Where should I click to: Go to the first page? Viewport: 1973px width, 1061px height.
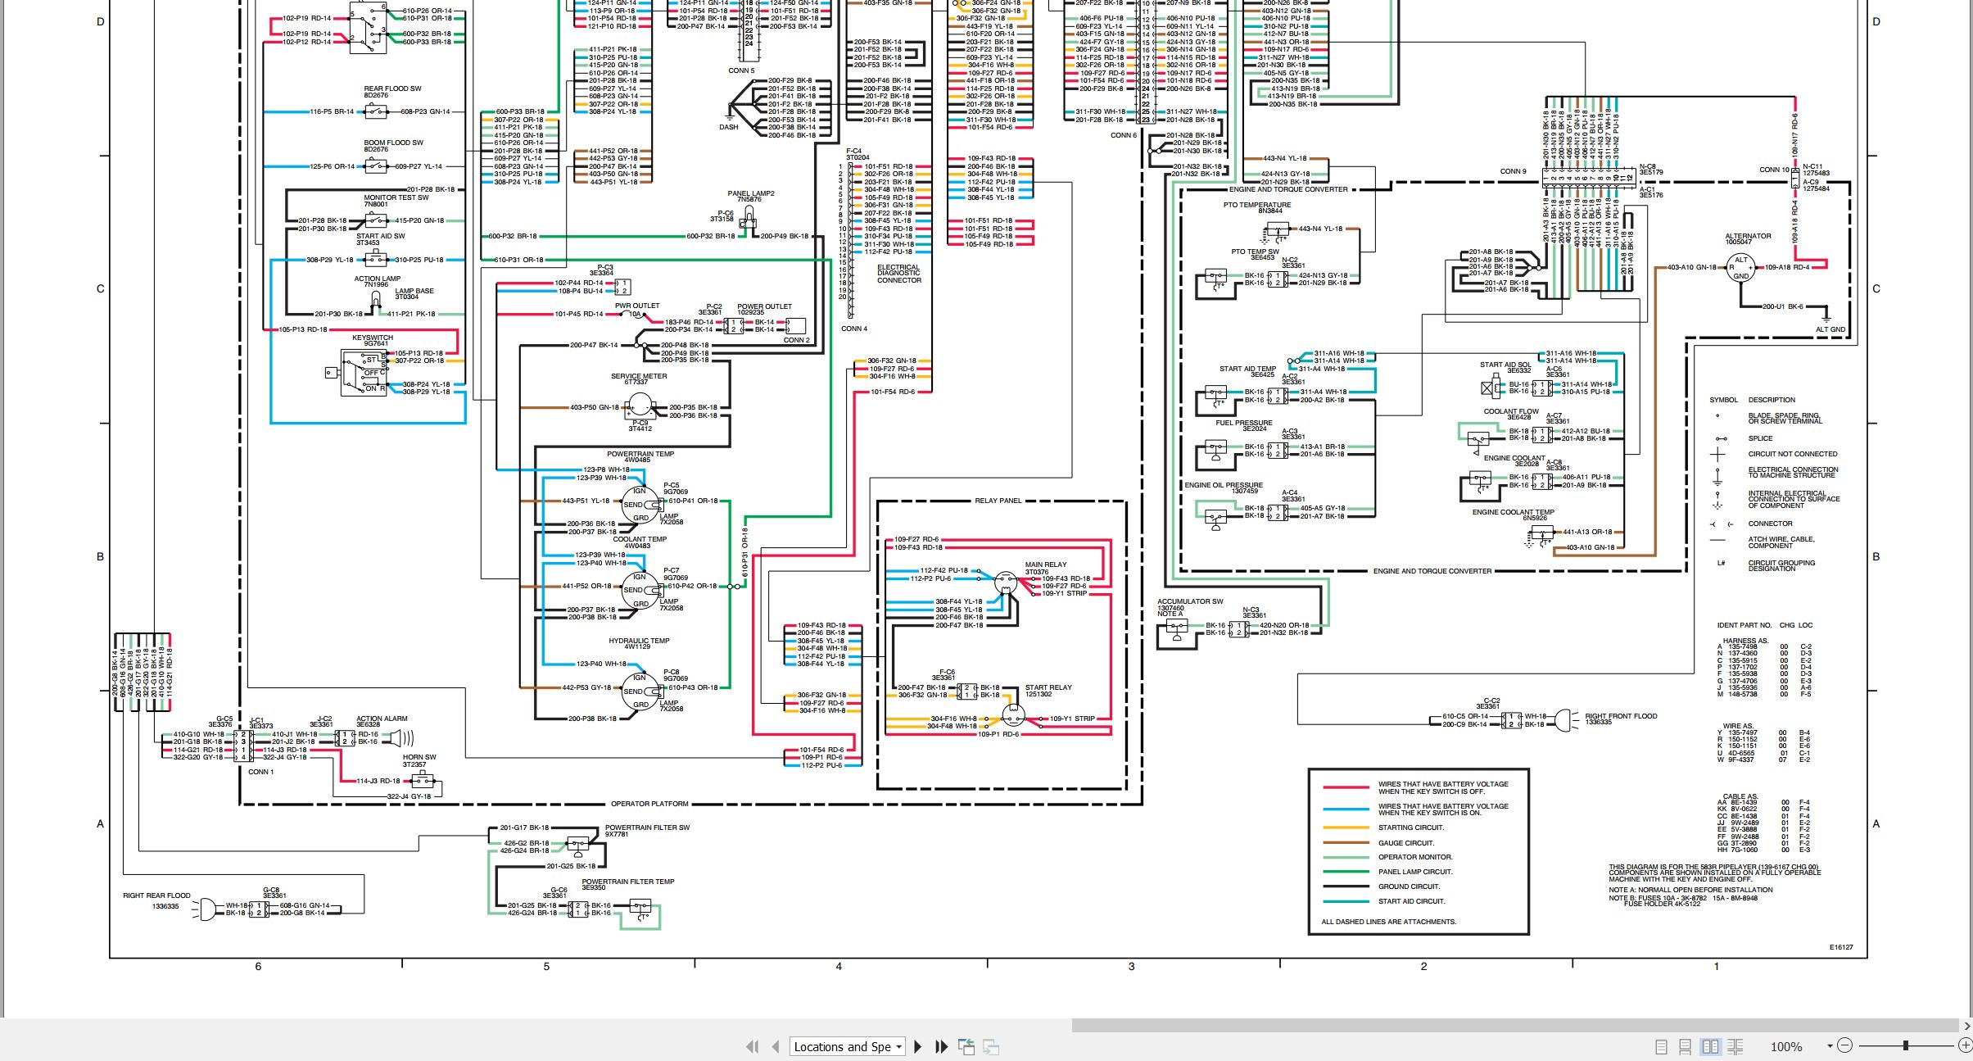click(752, 1046)
